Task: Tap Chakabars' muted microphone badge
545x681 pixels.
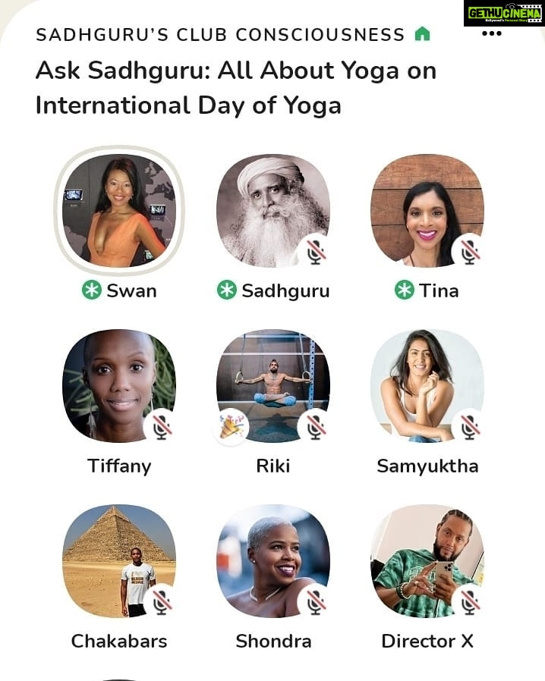Action: click(162, 602)
